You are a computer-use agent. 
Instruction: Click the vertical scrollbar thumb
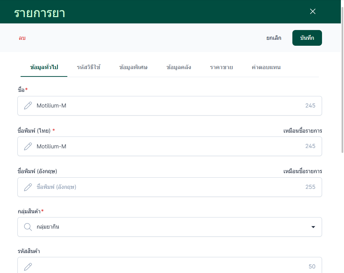click(x=342, y=80)
